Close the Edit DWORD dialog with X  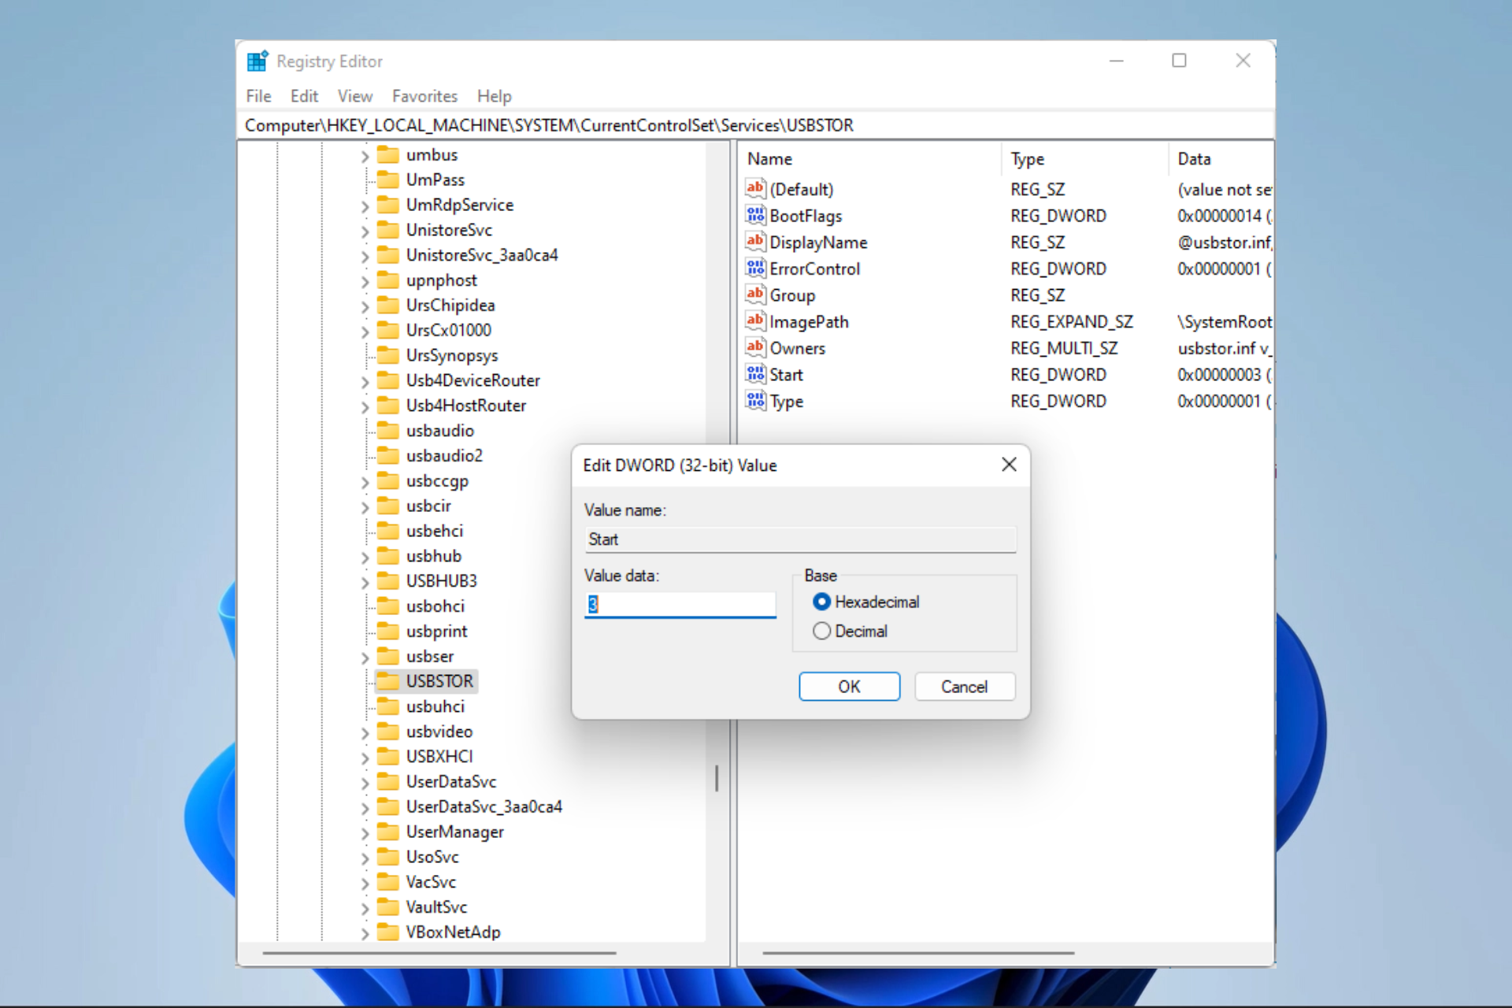(x=1009, y=465)
